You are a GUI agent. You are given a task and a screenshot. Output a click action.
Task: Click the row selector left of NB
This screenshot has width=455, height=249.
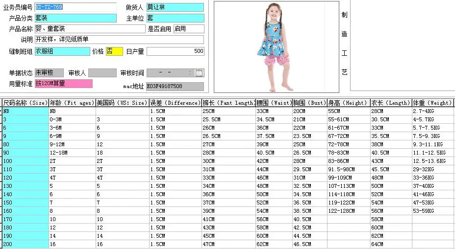coord(1,111)
